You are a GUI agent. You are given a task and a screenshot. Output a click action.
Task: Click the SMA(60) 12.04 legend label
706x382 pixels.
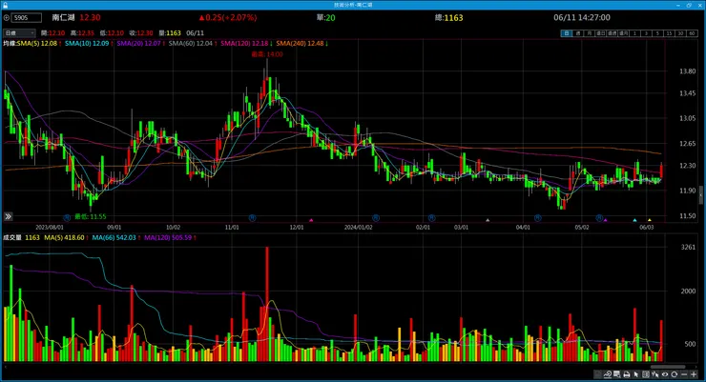191,44
